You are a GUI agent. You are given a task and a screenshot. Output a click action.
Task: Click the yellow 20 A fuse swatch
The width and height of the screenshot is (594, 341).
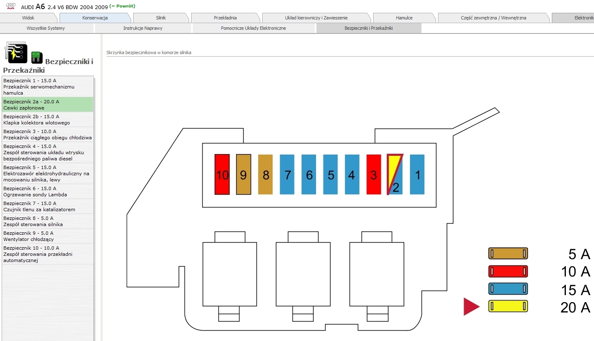click(x=508, y=306)
